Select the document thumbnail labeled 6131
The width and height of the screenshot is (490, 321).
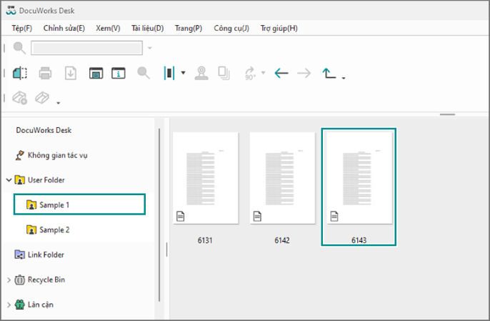pos(205,179)
